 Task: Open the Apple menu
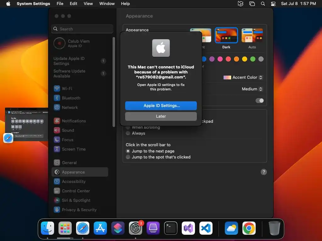click(8, 4)
